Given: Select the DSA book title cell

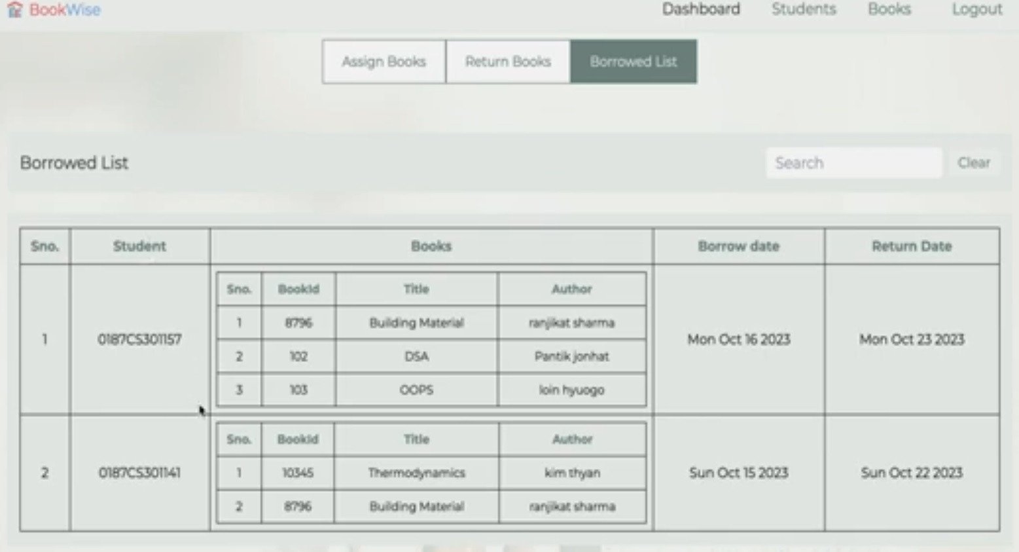Looking at the screenshot, I should (x=416, y=356).
